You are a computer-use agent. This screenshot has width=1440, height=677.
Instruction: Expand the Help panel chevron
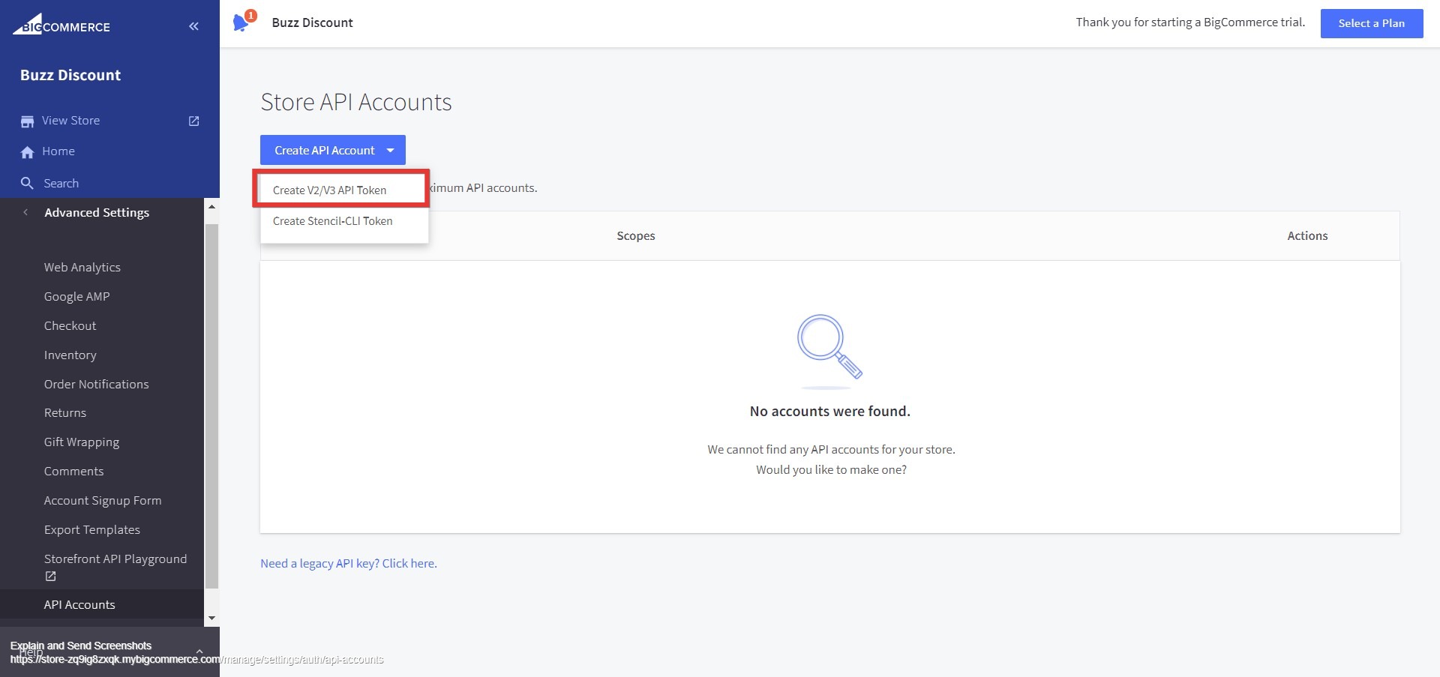pos(199,651)
